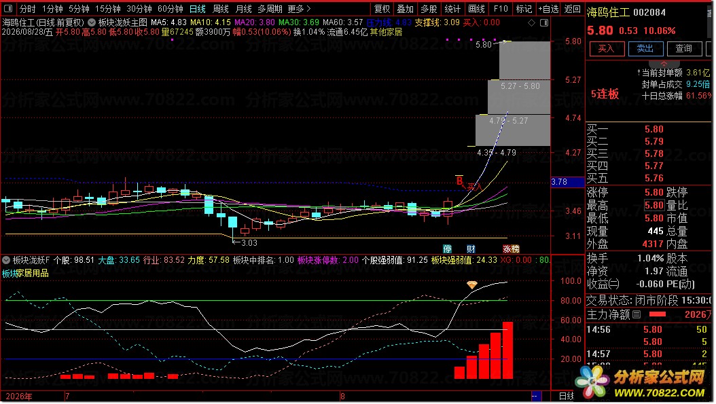716x404 pixels.
Task: Click the 2026年 year label on time axis
Action: [x=18, y=397]
